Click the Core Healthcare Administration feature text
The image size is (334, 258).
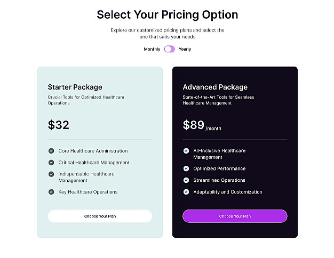coord(93,151)
